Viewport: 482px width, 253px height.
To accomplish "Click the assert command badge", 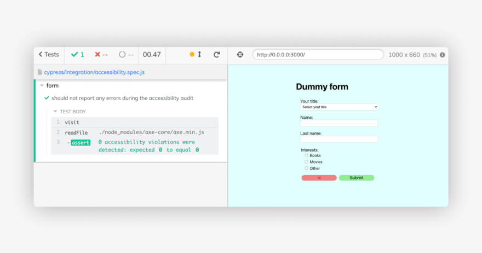I will click(x=81, y=142).
